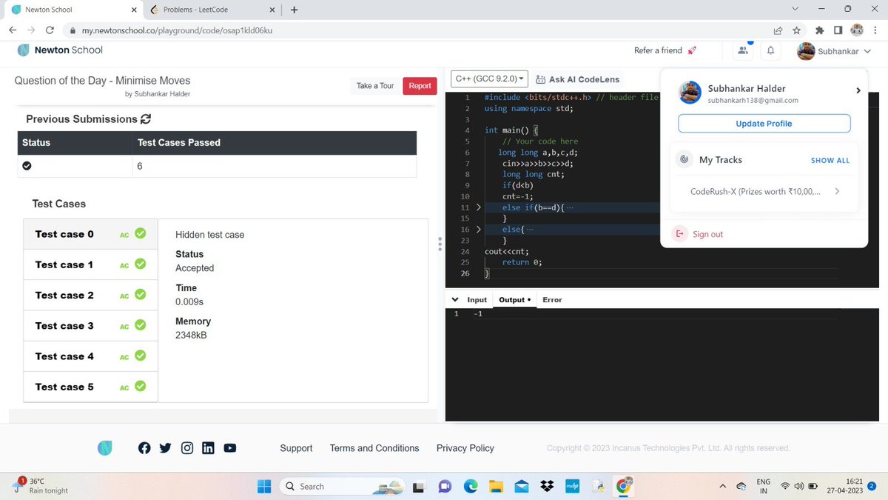Show hidden system tray icons

click(723, 486)
